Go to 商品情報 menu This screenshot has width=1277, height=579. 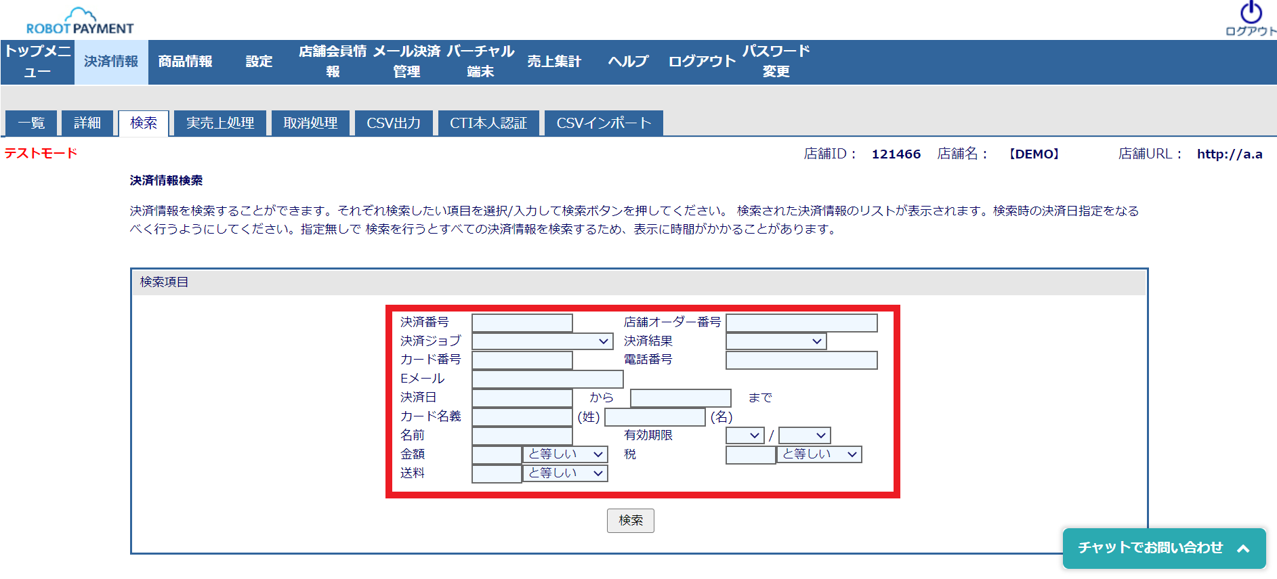coord(185,62)
